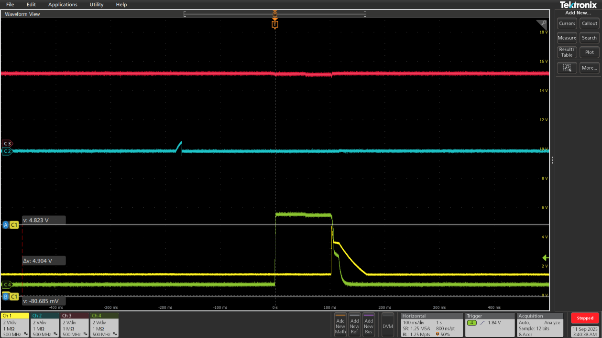This screenshot has height=338, width=602.
Task: Click the Add New... panel heading
Action: [x=578, y=13]
